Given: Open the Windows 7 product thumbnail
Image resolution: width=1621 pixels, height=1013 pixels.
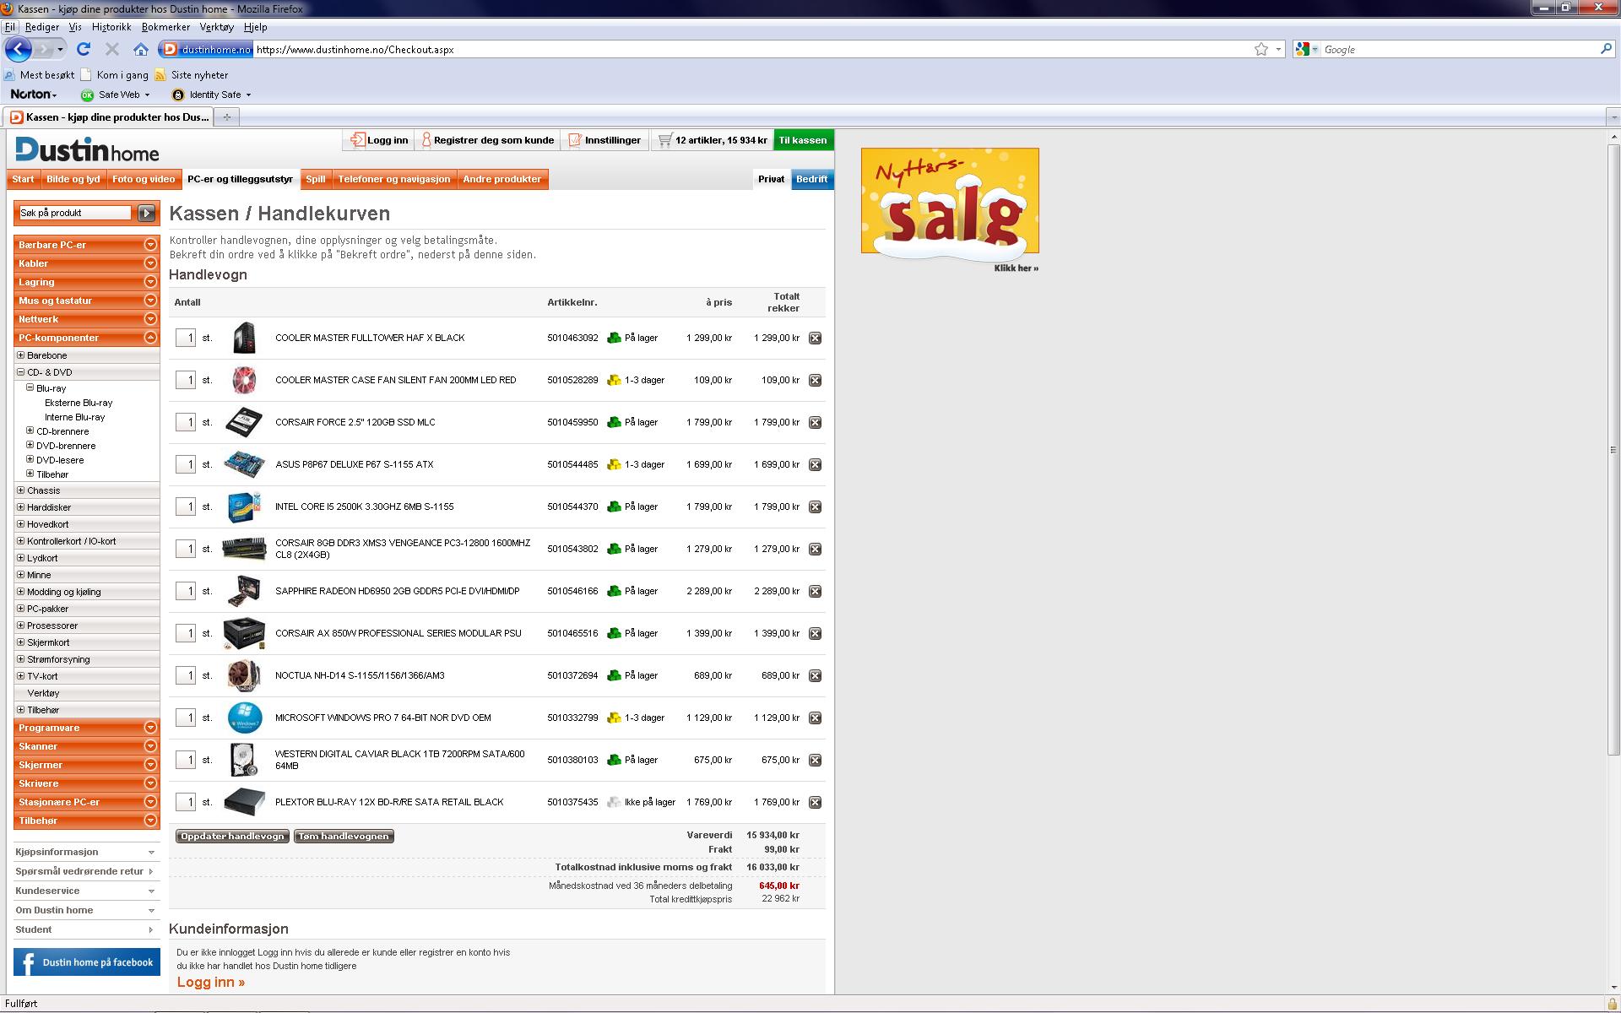Looking at the screenshot, I should tap(244, 718).
